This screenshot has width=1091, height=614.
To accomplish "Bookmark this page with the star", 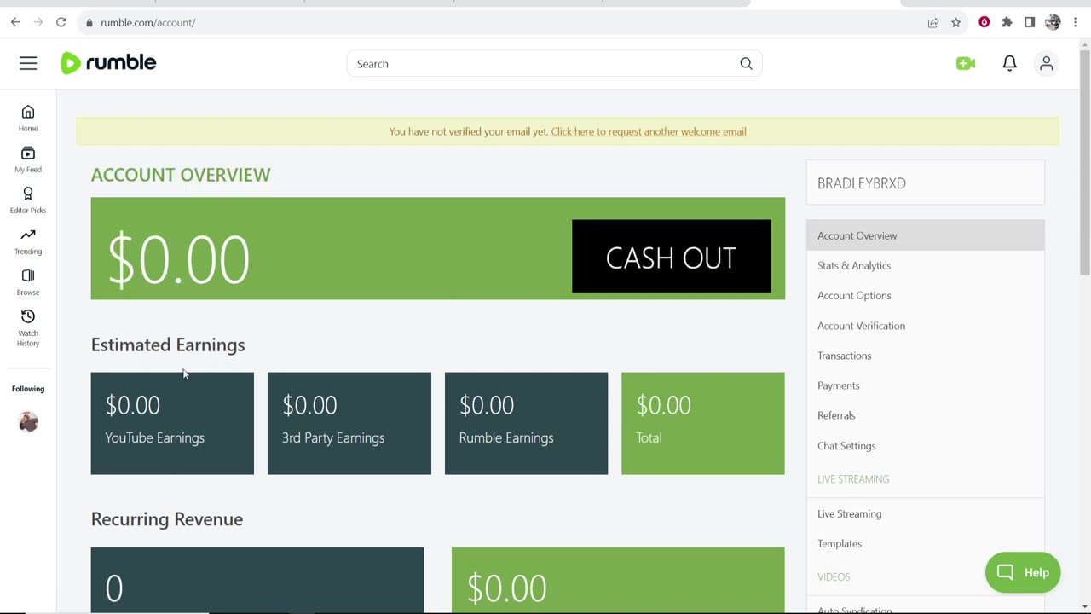I will coord(956,23).
